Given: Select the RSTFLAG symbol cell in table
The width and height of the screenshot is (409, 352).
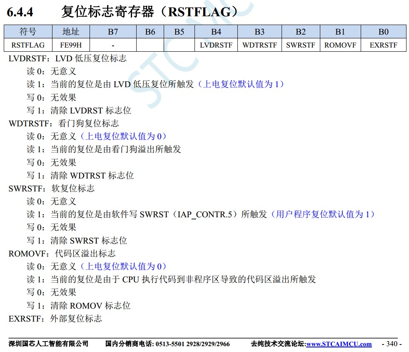Looking at the screenshot, I should click(x=28, y=45).
